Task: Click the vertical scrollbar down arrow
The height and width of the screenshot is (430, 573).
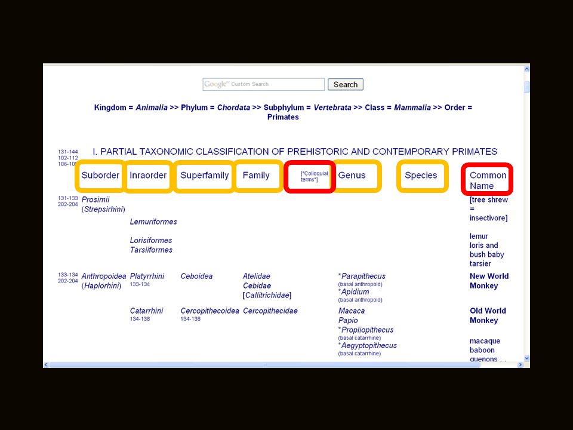Action: pos(526,358)
